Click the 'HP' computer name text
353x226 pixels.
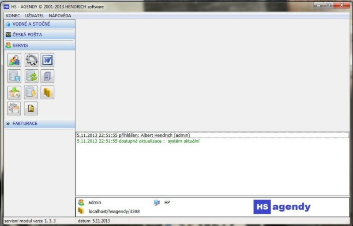click(167, 202)
